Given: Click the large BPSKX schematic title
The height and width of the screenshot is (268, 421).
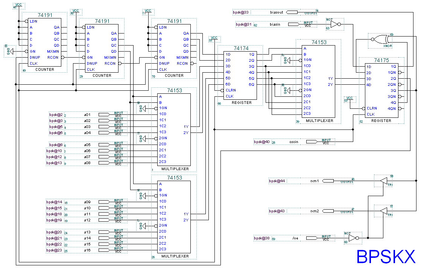Looking at the screenshot, I should pos(386,256).
